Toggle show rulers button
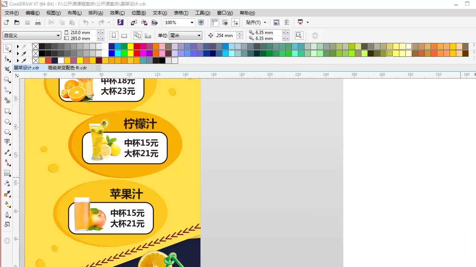The width and height of the screenshot is (476, 267). [215, 23]
